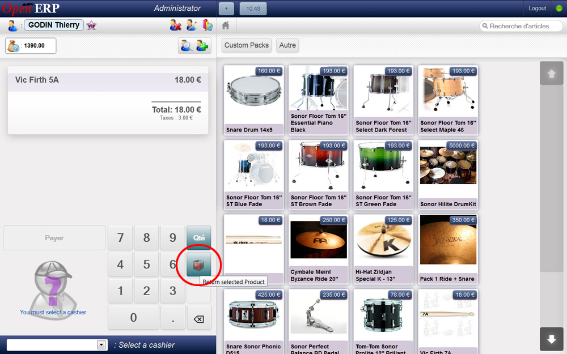Screen dimensions: 567x354
Task: Open the Autre category
Action: 287,45
